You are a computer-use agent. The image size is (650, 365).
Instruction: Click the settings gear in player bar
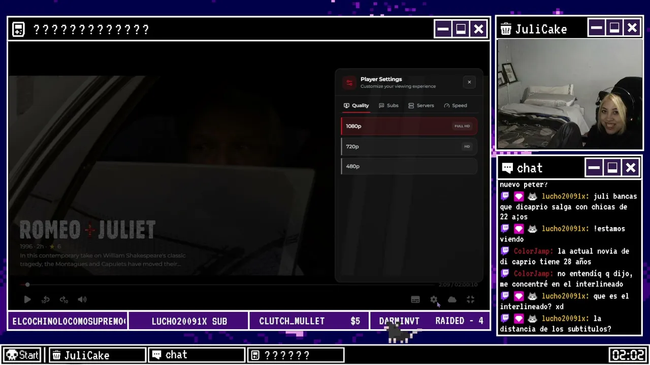click(x=434, y=300)
